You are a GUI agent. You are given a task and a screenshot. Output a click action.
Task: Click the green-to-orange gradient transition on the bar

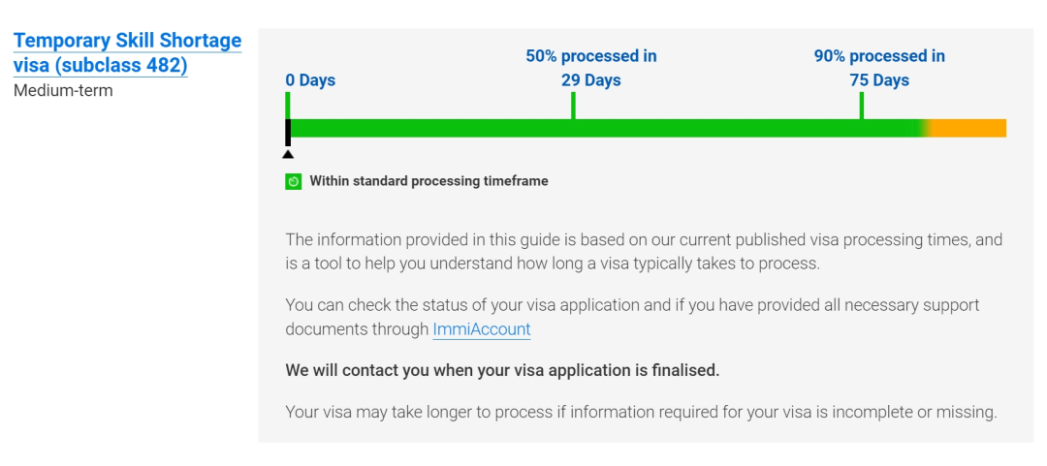point(927,128)
